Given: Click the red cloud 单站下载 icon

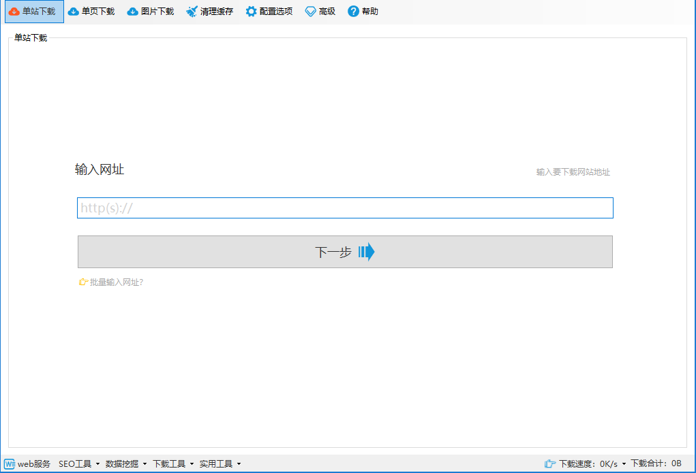Looking at the screenshot, I should (14, 12).
